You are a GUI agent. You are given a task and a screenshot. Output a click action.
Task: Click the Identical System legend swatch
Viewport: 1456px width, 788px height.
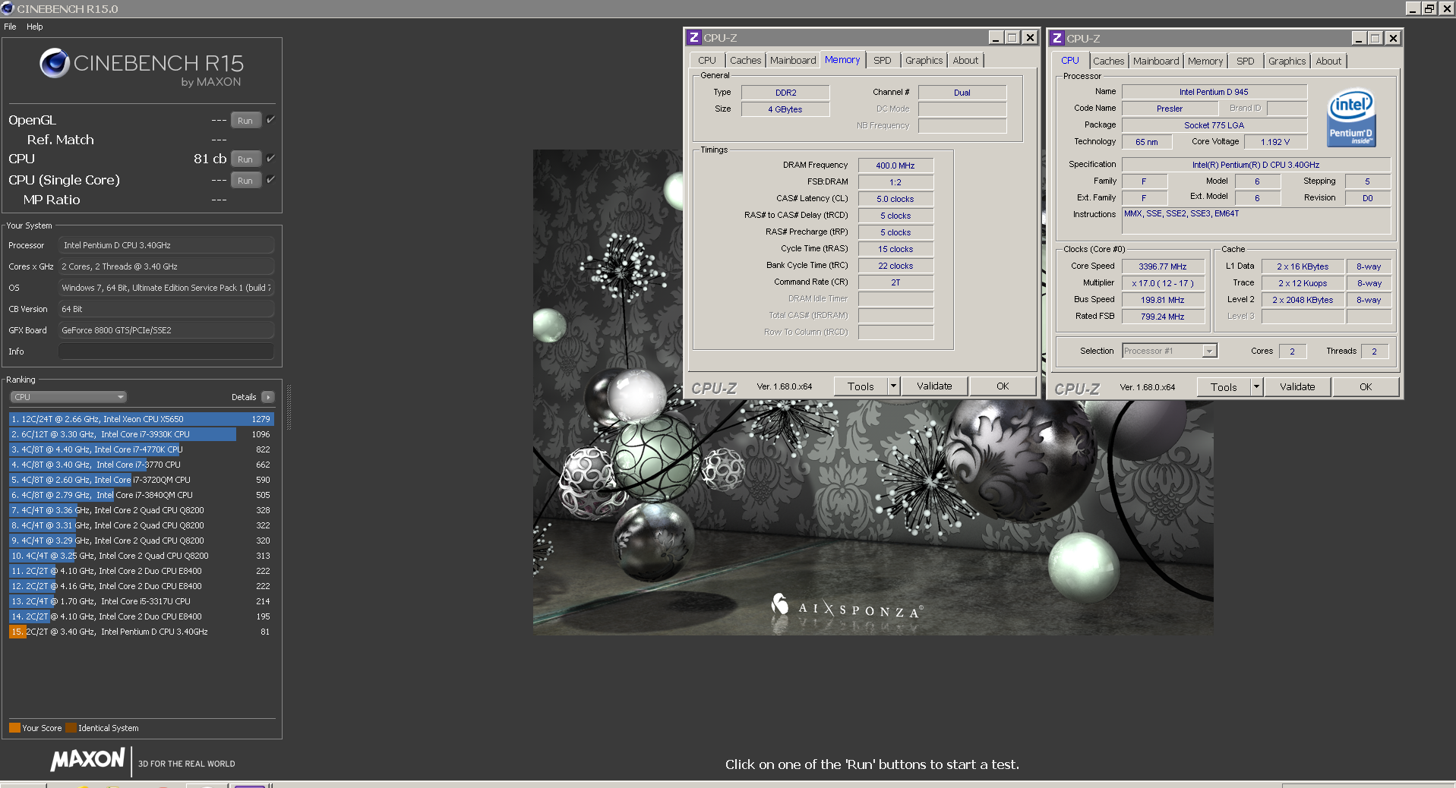tap(71, 727)
